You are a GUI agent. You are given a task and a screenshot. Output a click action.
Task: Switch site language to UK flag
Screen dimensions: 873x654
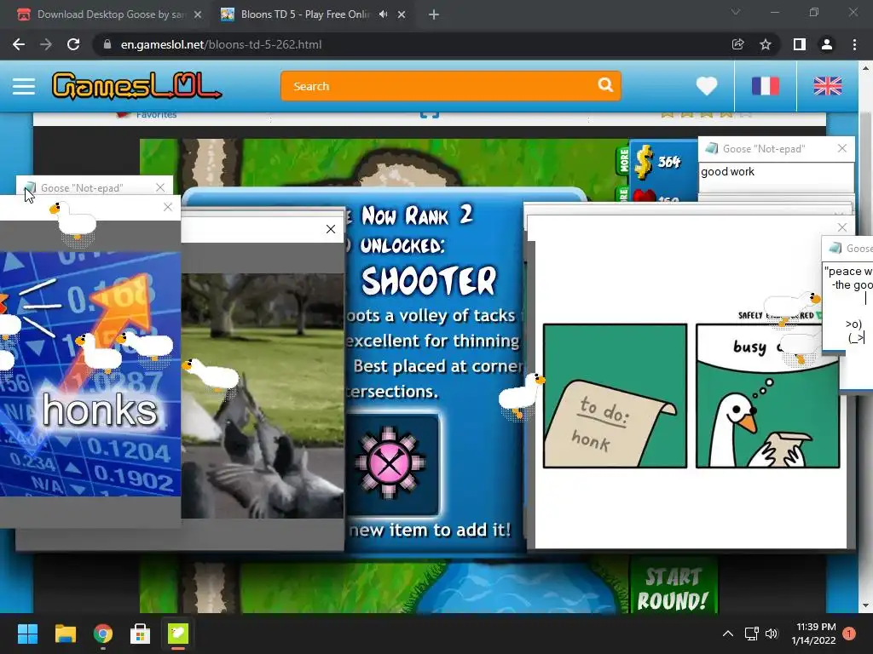[x=827, y=86]
